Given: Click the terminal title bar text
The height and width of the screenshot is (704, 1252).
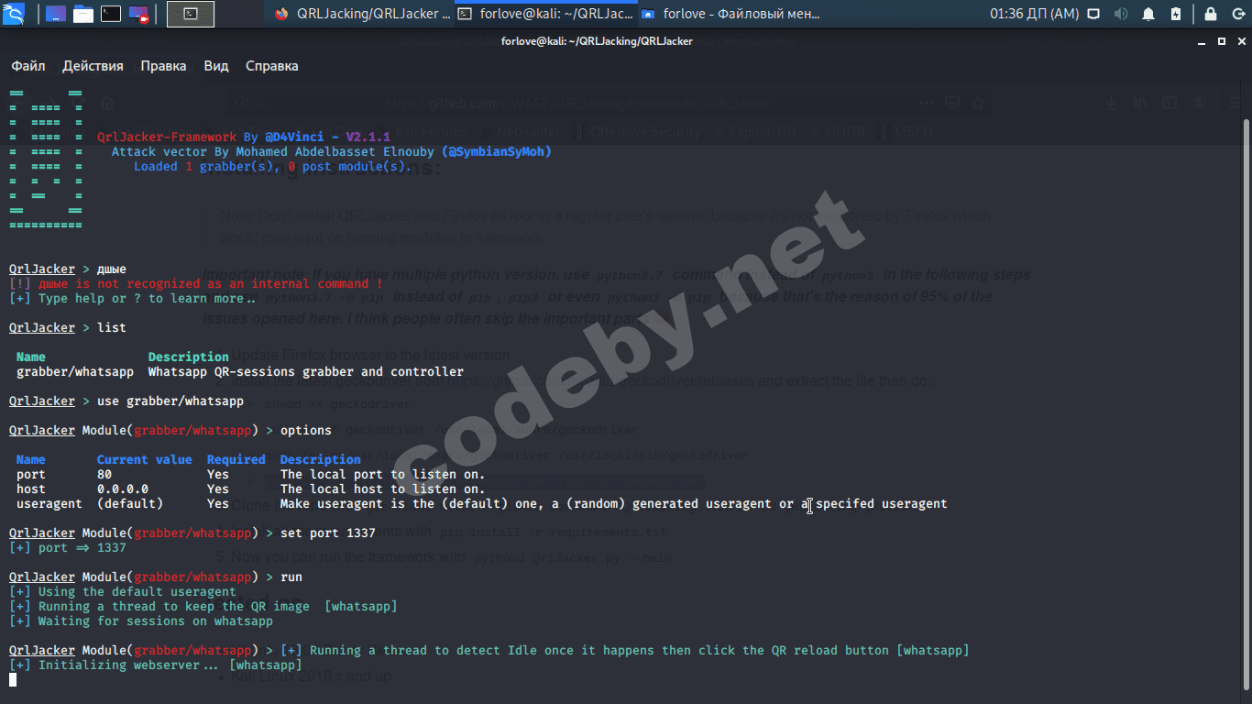Looking at the screenshot, I should tap(597, 41).
